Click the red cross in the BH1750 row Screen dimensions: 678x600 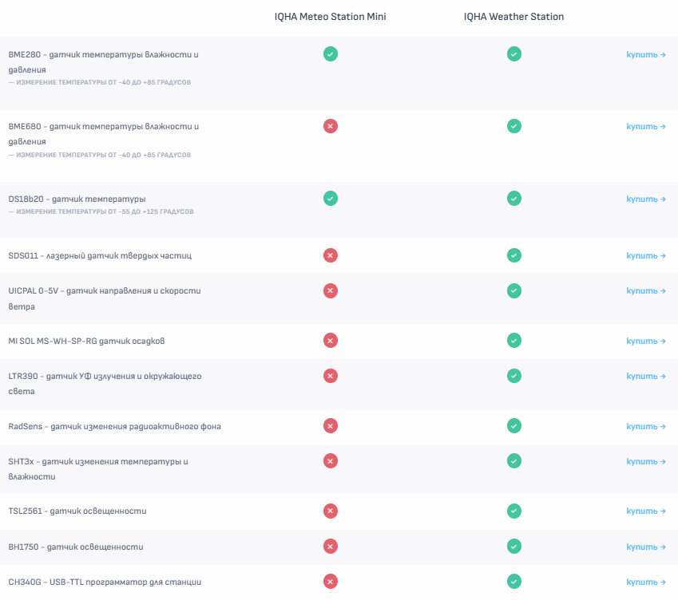[x=331, y=547]
